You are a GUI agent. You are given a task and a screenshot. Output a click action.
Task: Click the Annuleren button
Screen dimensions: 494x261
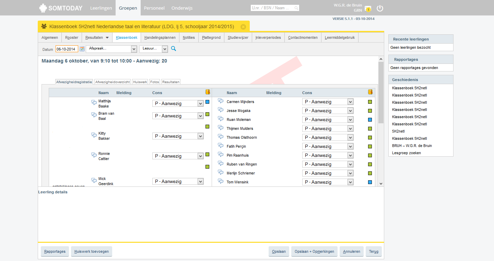coord(352,251)
